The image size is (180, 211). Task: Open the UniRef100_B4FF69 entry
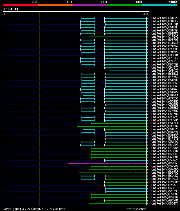point(165,83)
